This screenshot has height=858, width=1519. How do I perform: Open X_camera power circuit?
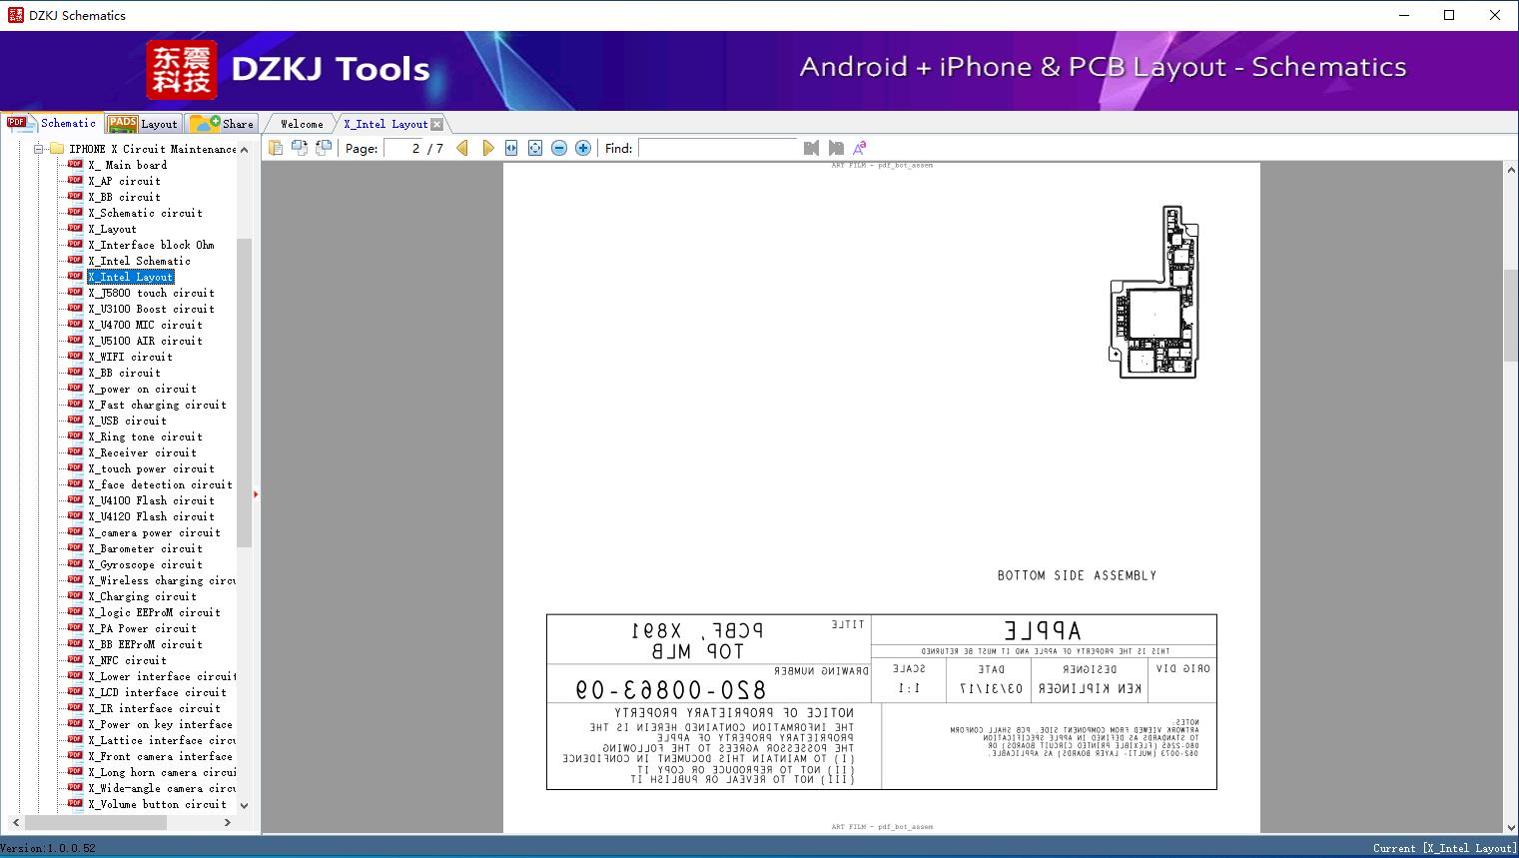tap(154, 532)
